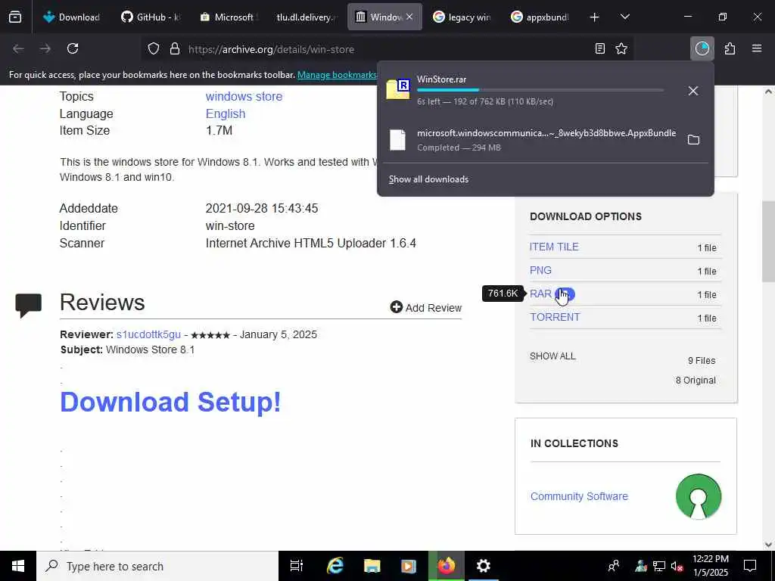Click Firefox taskbar icon

tap(446, 566)
